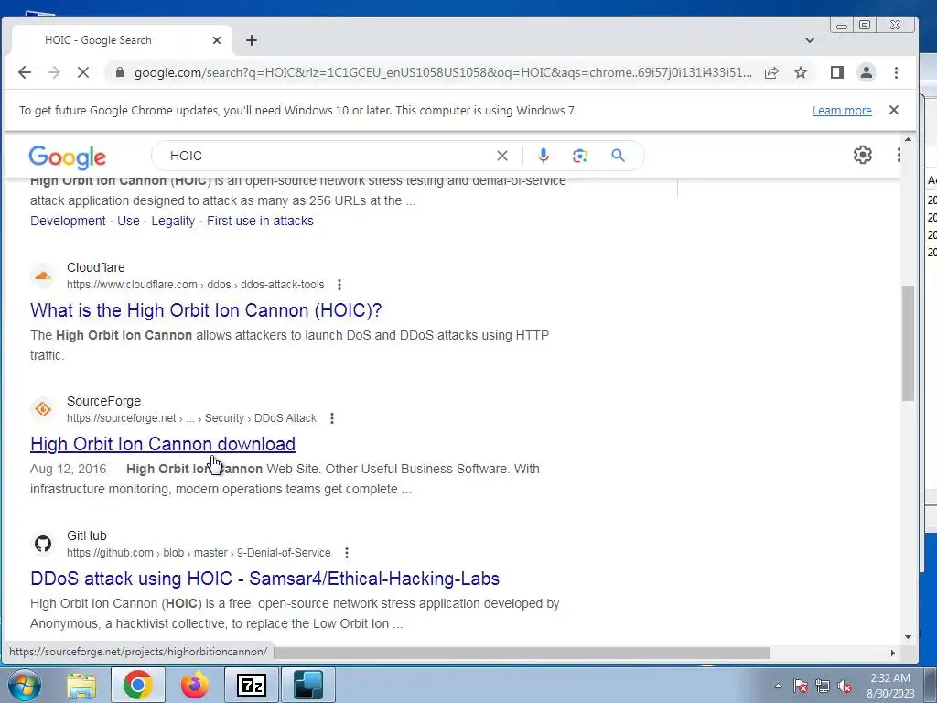Open the Use sitelink
Screen dimensions: 937x703
[128, 221]
